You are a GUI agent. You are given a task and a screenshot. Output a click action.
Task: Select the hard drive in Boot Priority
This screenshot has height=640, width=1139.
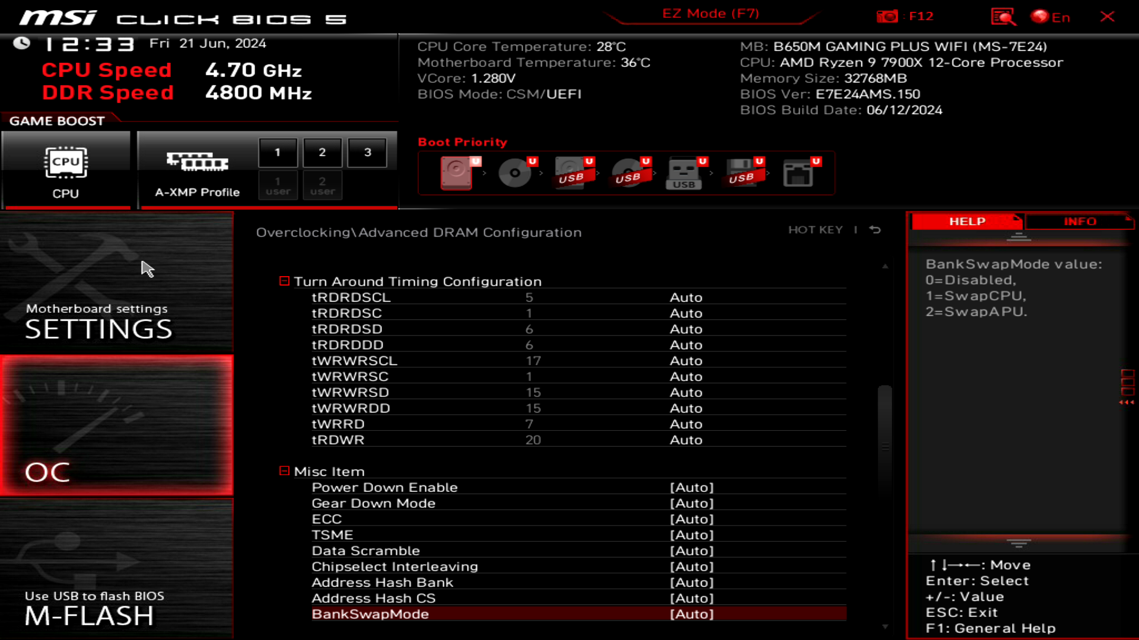click(459, 172)
